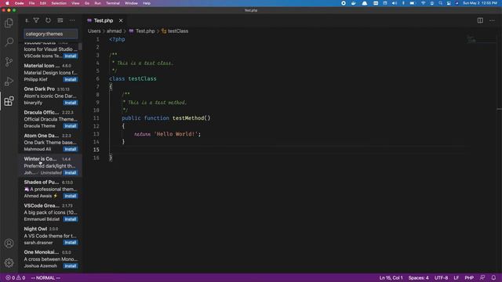This screenshot has width=502, height=282.
Task: Refresh the extensions list
Action: pos(48,20)
